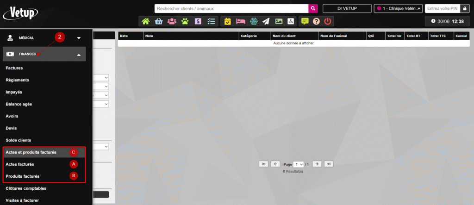This screenshot has height=205, width=474.
Task: Select Actes et produits facturés
Action: (31, 152)
